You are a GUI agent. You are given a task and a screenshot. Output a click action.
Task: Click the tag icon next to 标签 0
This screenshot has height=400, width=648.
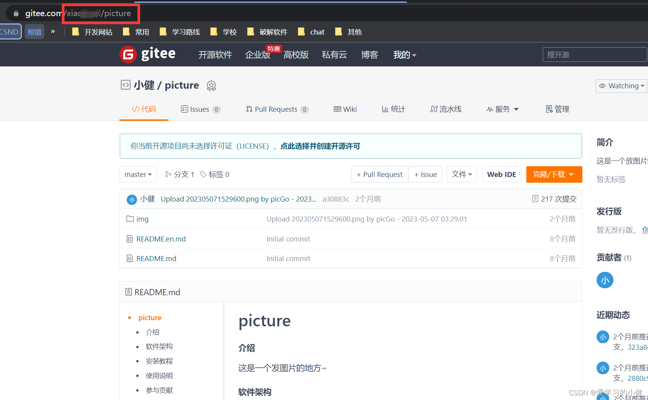(203, 174)
